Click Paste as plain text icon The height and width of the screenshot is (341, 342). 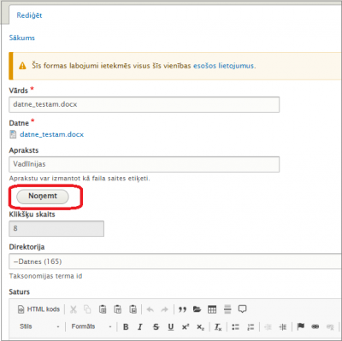tap(118, 309)
